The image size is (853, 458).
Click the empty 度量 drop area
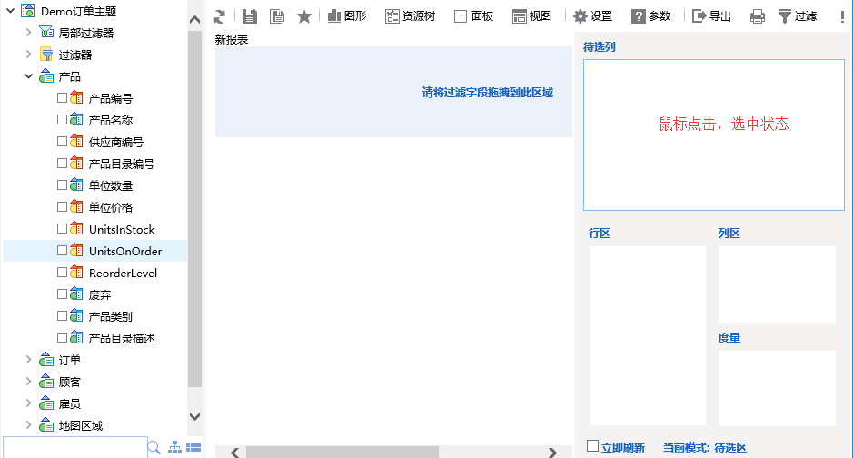point(778,388)
